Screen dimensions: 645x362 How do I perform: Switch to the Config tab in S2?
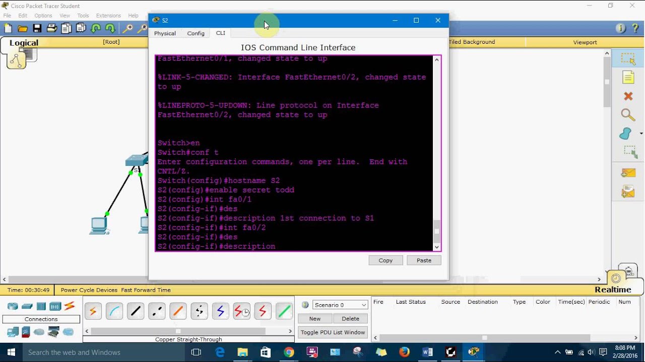[x=196, y=33]
